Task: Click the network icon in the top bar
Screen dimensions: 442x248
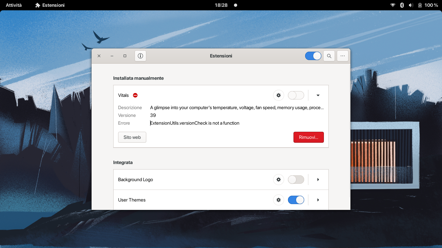Action: pyautogui.click(x=392, y=5)
